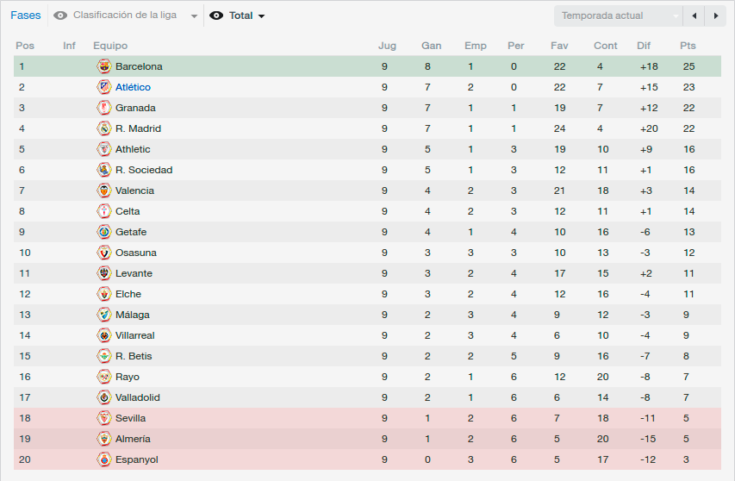The image size is (735, 481).
Task: Open the Temporada actual season selector
Action: tap(619, 16)
